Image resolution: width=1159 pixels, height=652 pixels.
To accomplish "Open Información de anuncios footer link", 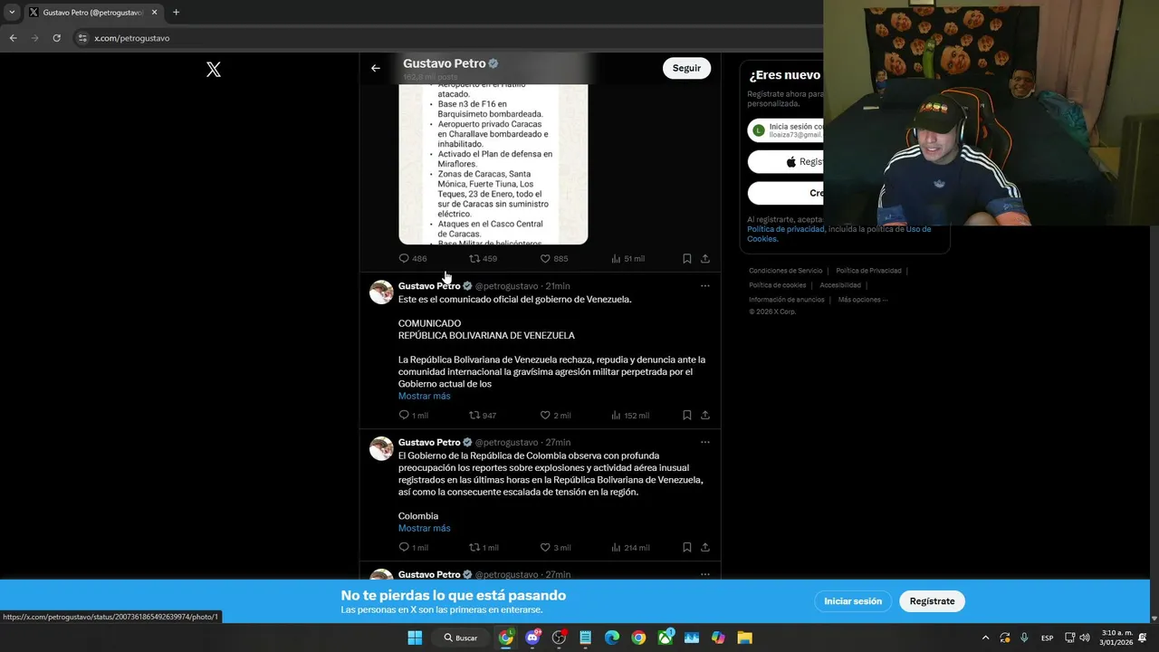I will pos(787,300).
